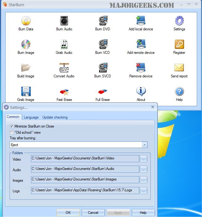Viewport: 202px width, 217px height.
Task: Close the Settings dialog with X
Action: tap(153, 107)
